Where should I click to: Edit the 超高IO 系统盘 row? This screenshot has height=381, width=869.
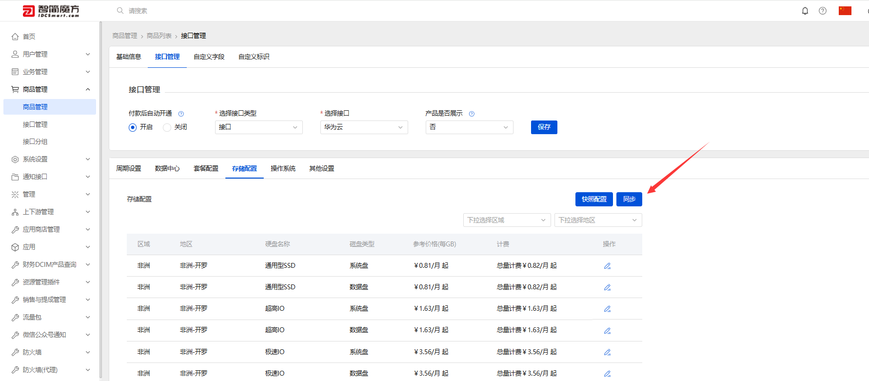(607, 309)
